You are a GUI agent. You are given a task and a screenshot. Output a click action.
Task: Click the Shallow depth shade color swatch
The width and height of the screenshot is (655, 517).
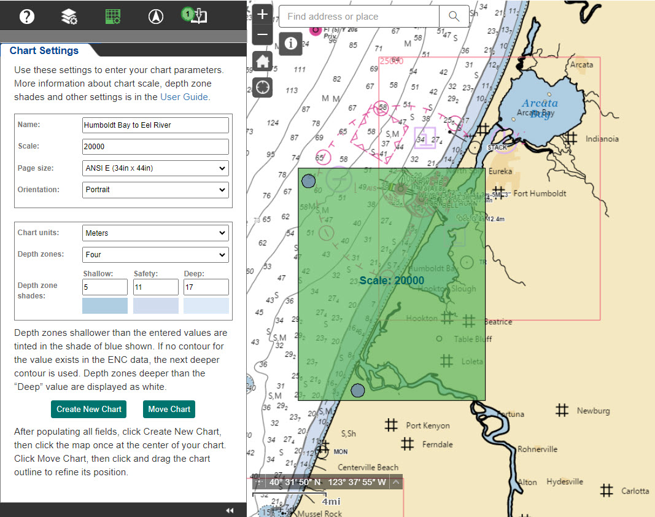coord(105,306)
